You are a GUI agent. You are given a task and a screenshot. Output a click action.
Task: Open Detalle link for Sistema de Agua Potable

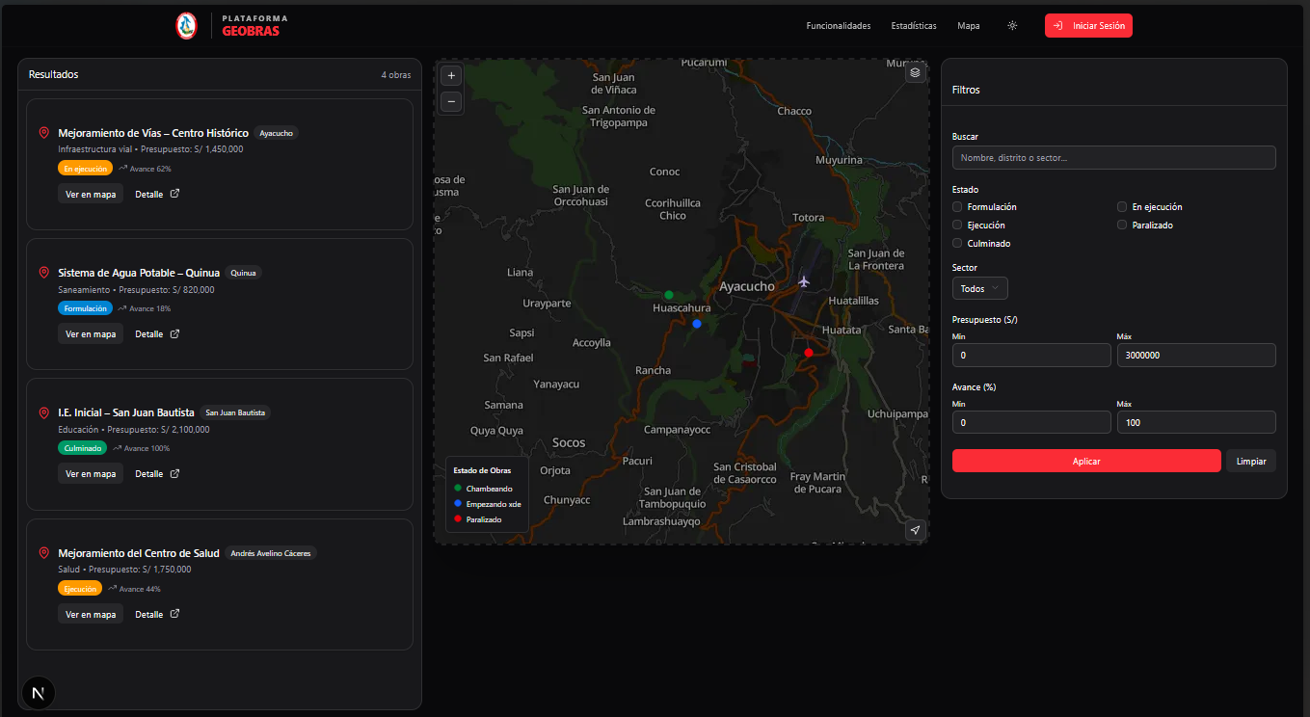(157, 334)
